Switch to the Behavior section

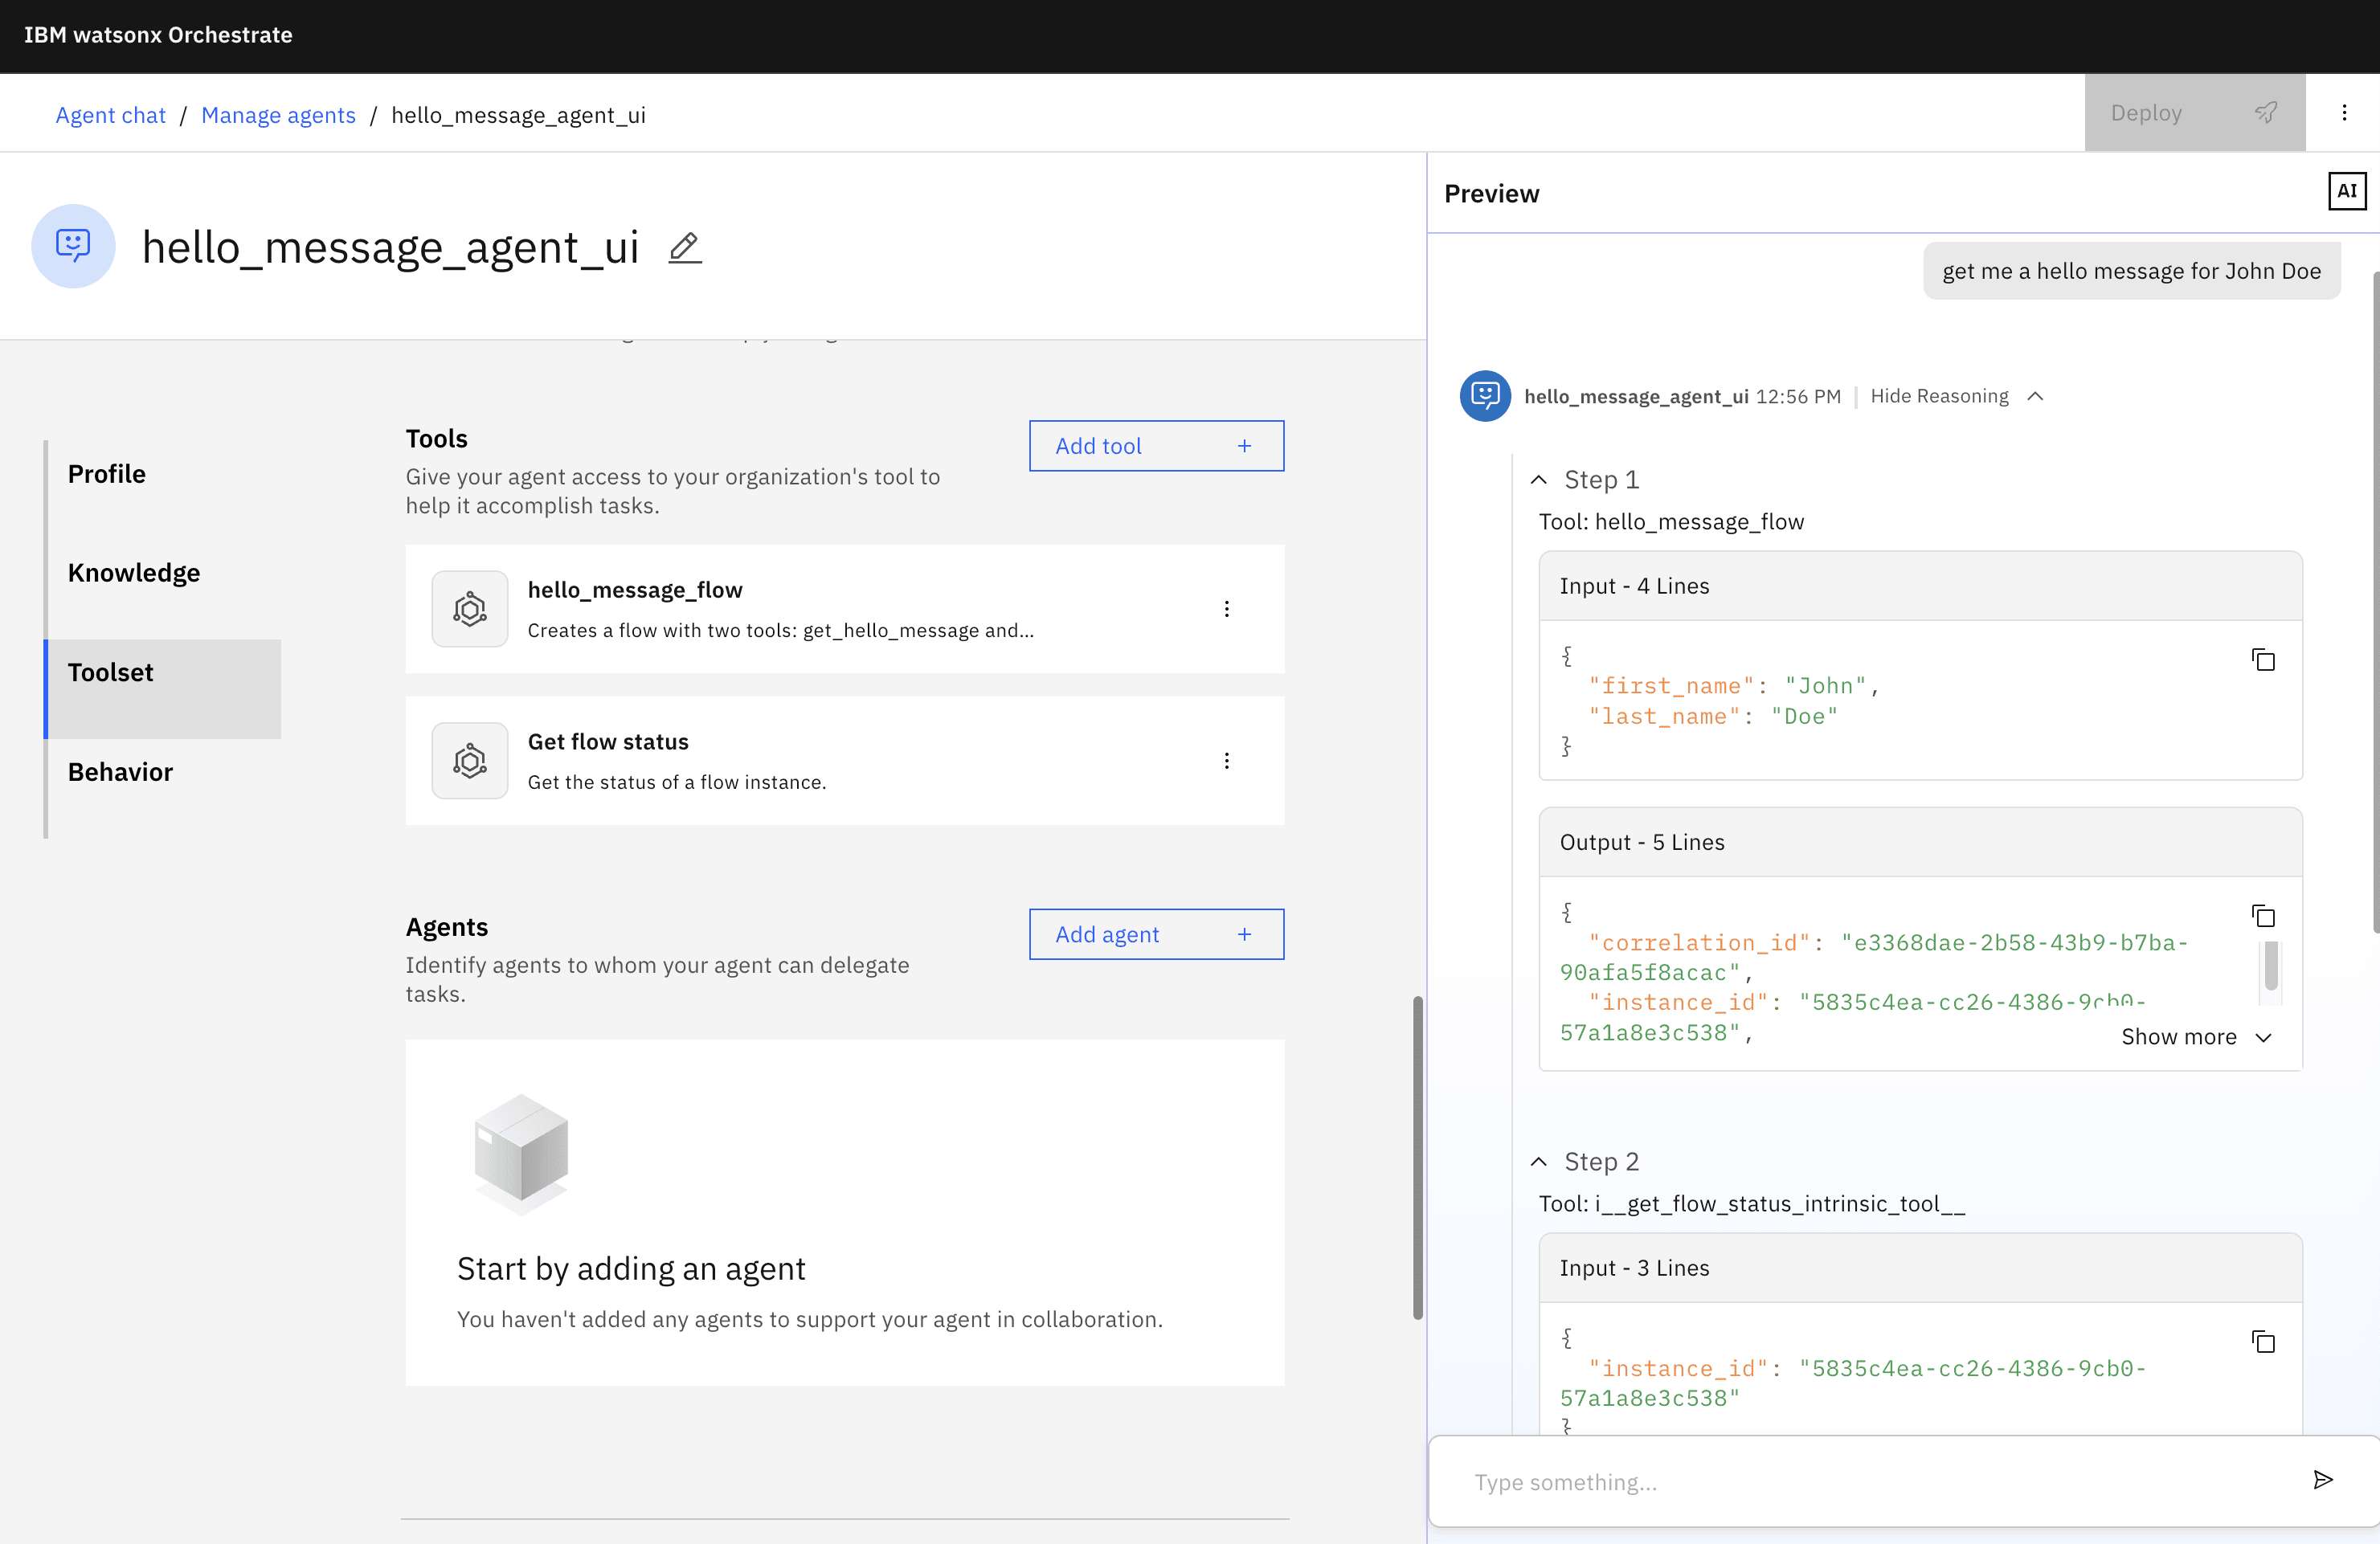coord(120,772)
